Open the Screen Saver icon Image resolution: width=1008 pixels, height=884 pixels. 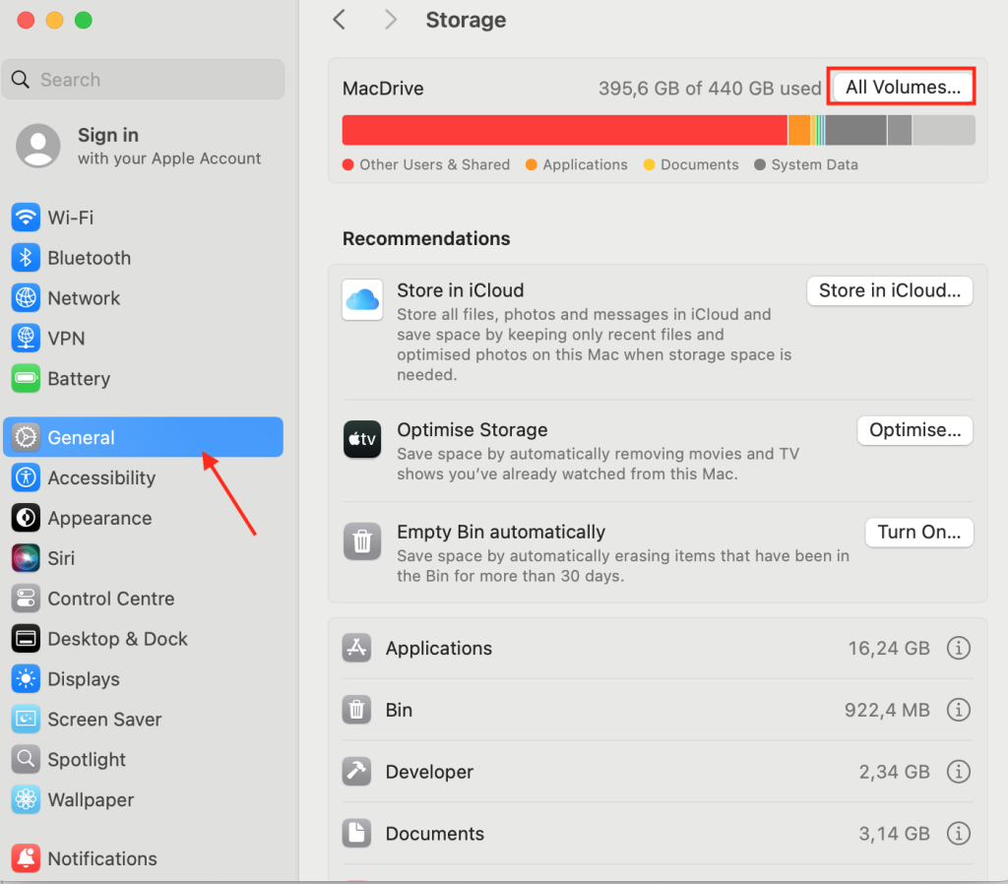coord(26,720)
